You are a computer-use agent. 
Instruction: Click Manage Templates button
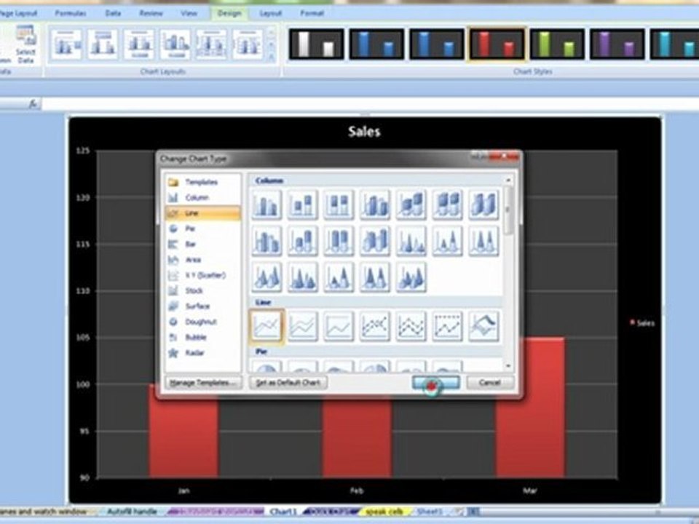pos(204,383)
